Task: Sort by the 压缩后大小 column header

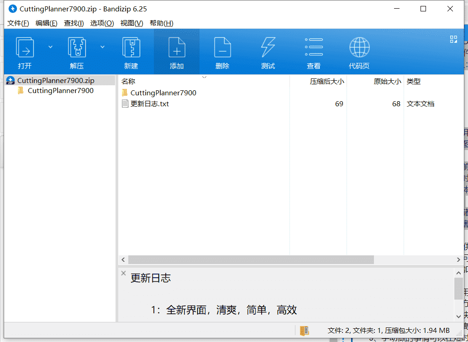Action: pos(327,82)
